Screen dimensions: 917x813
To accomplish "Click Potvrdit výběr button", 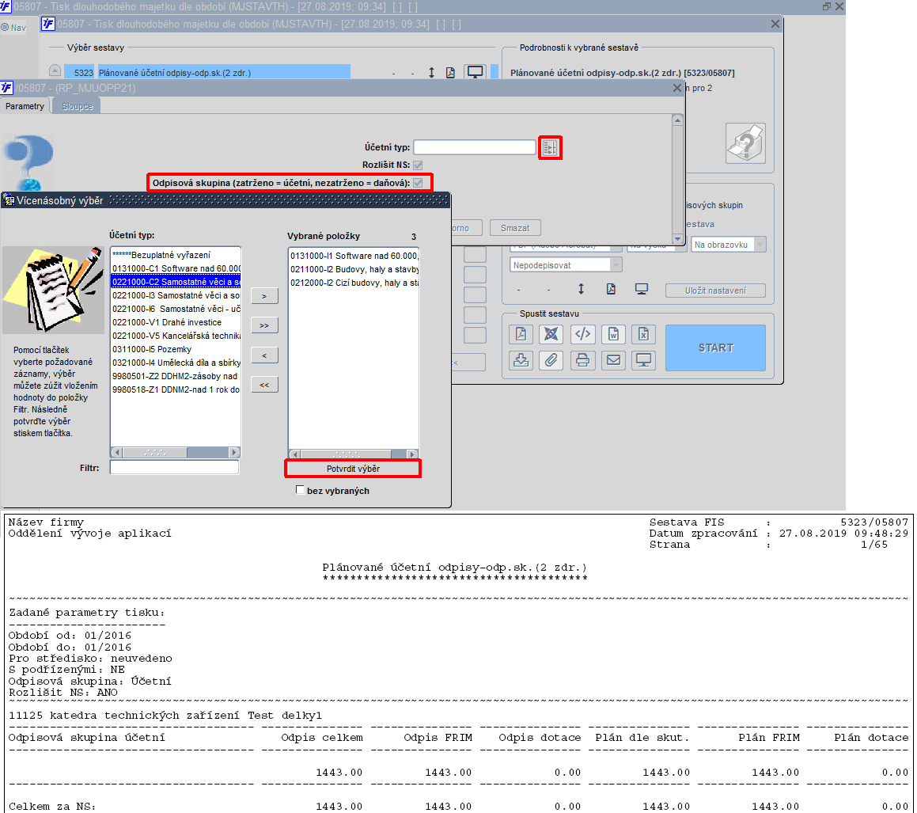I will point(353,469).
